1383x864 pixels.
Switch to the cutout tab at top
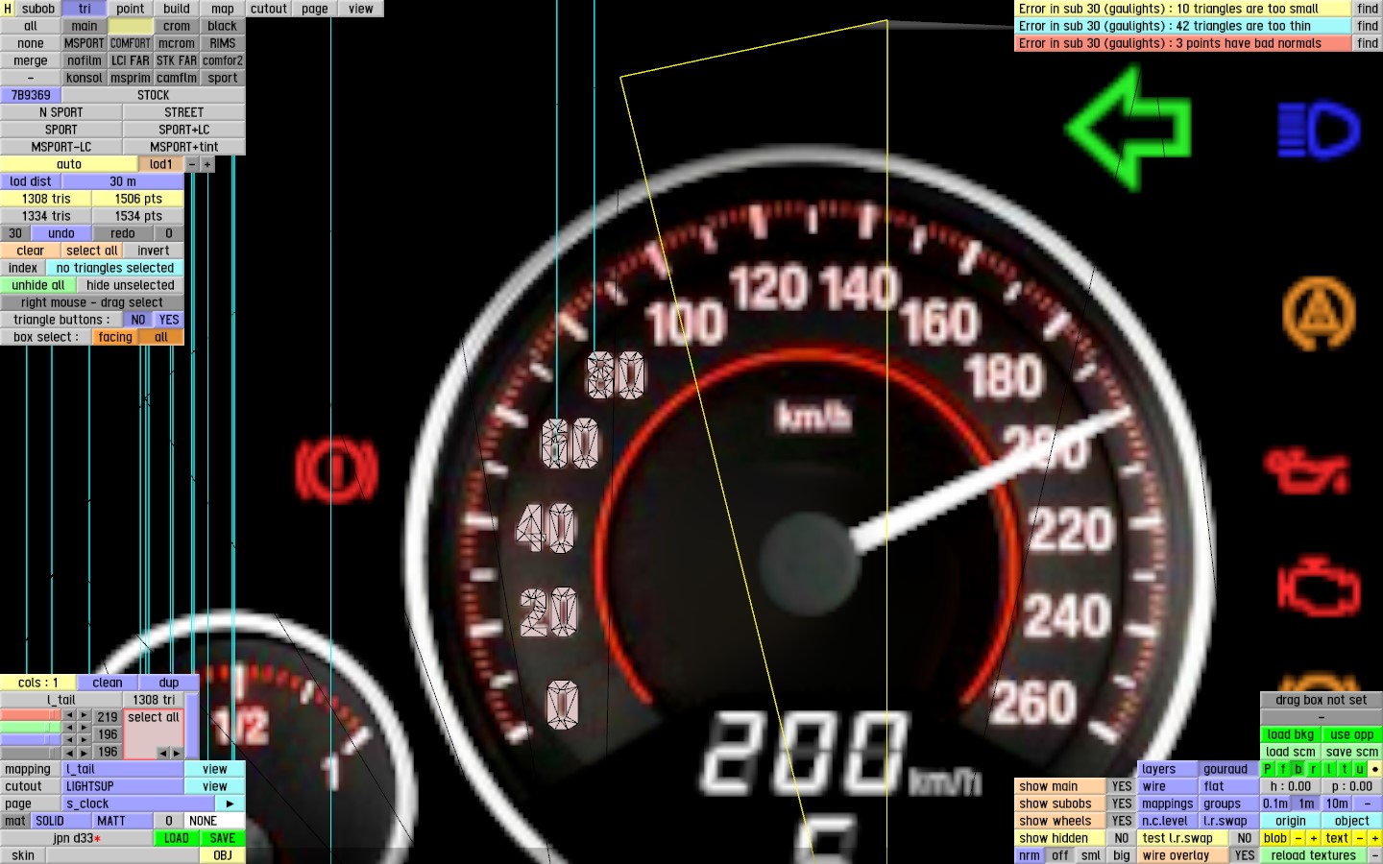point(269,9)
